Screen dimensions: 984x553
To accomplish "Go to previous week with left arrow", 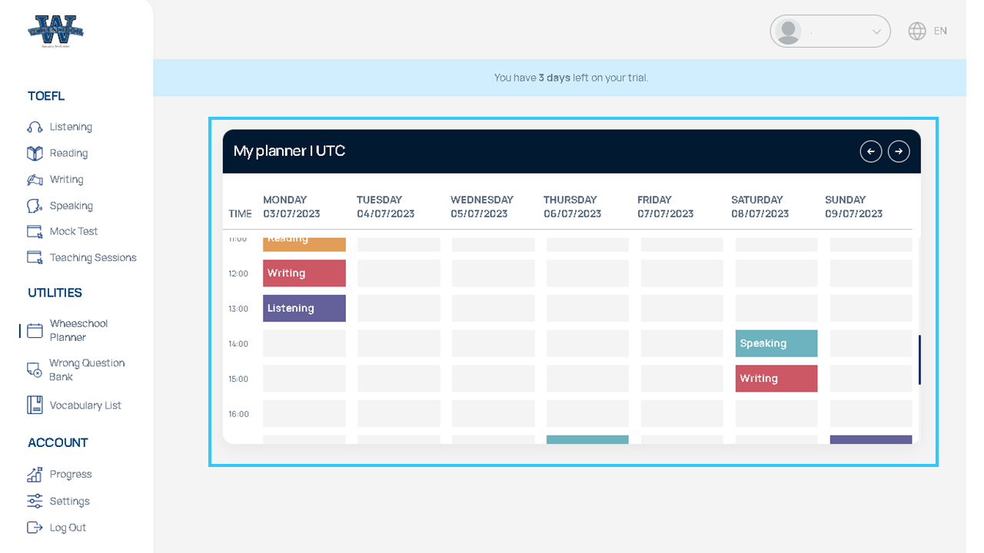I will [870, 151].
